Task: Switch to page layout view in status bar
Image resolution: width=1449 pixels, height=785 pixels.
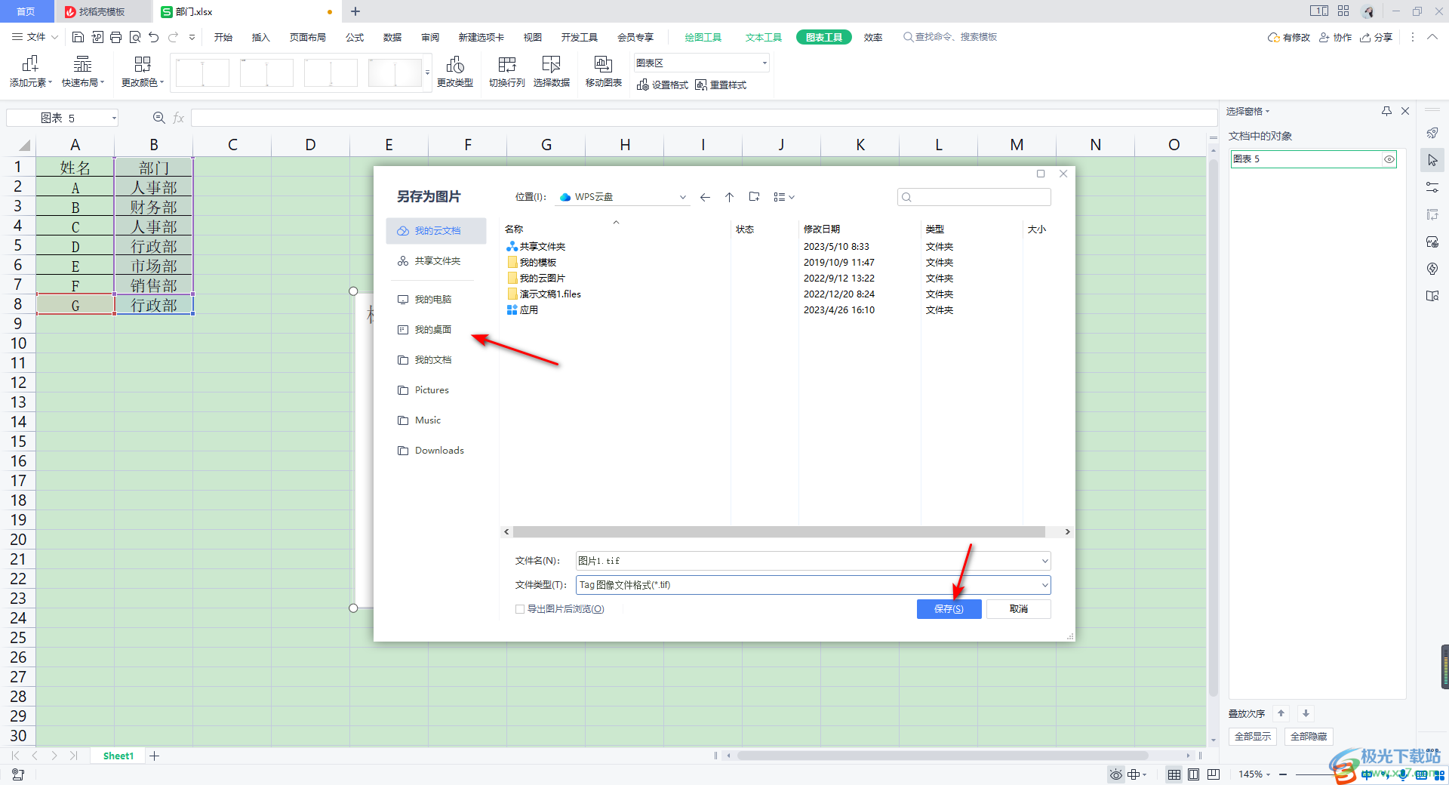Action: [x=1194, y=774]
